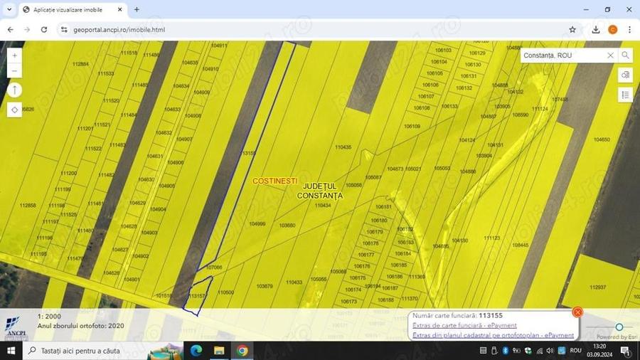Viewport: 640px width, 360px height.
Task: Switch to Chrome in the taskbar
Action: 242,351
